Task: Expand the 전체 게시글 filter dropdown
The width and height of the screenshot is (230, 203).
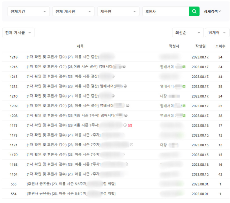Action: (x=18, y=33)
